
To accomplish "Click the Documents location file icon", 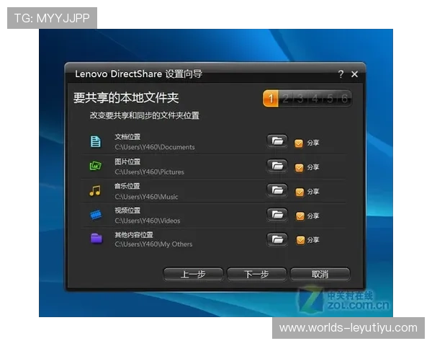I will coord(95,141).
